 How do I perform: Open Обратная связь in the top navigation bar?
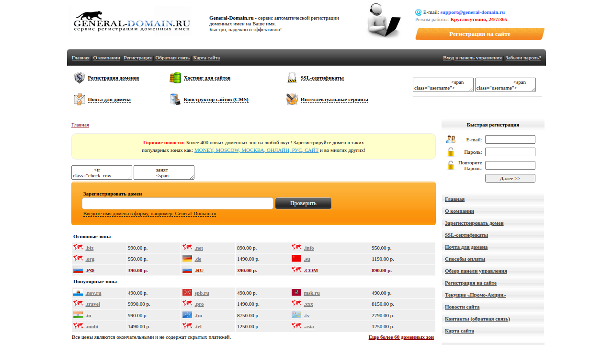(x=172, y=57)
